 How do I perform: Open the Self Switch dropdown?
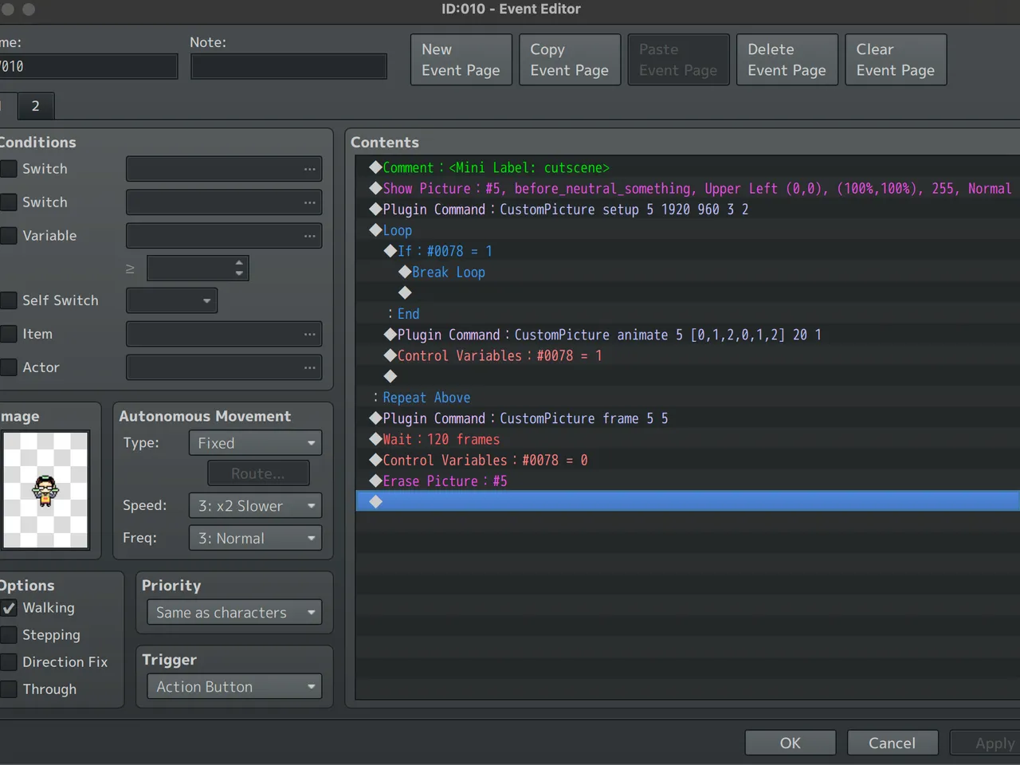pos(171,300)
